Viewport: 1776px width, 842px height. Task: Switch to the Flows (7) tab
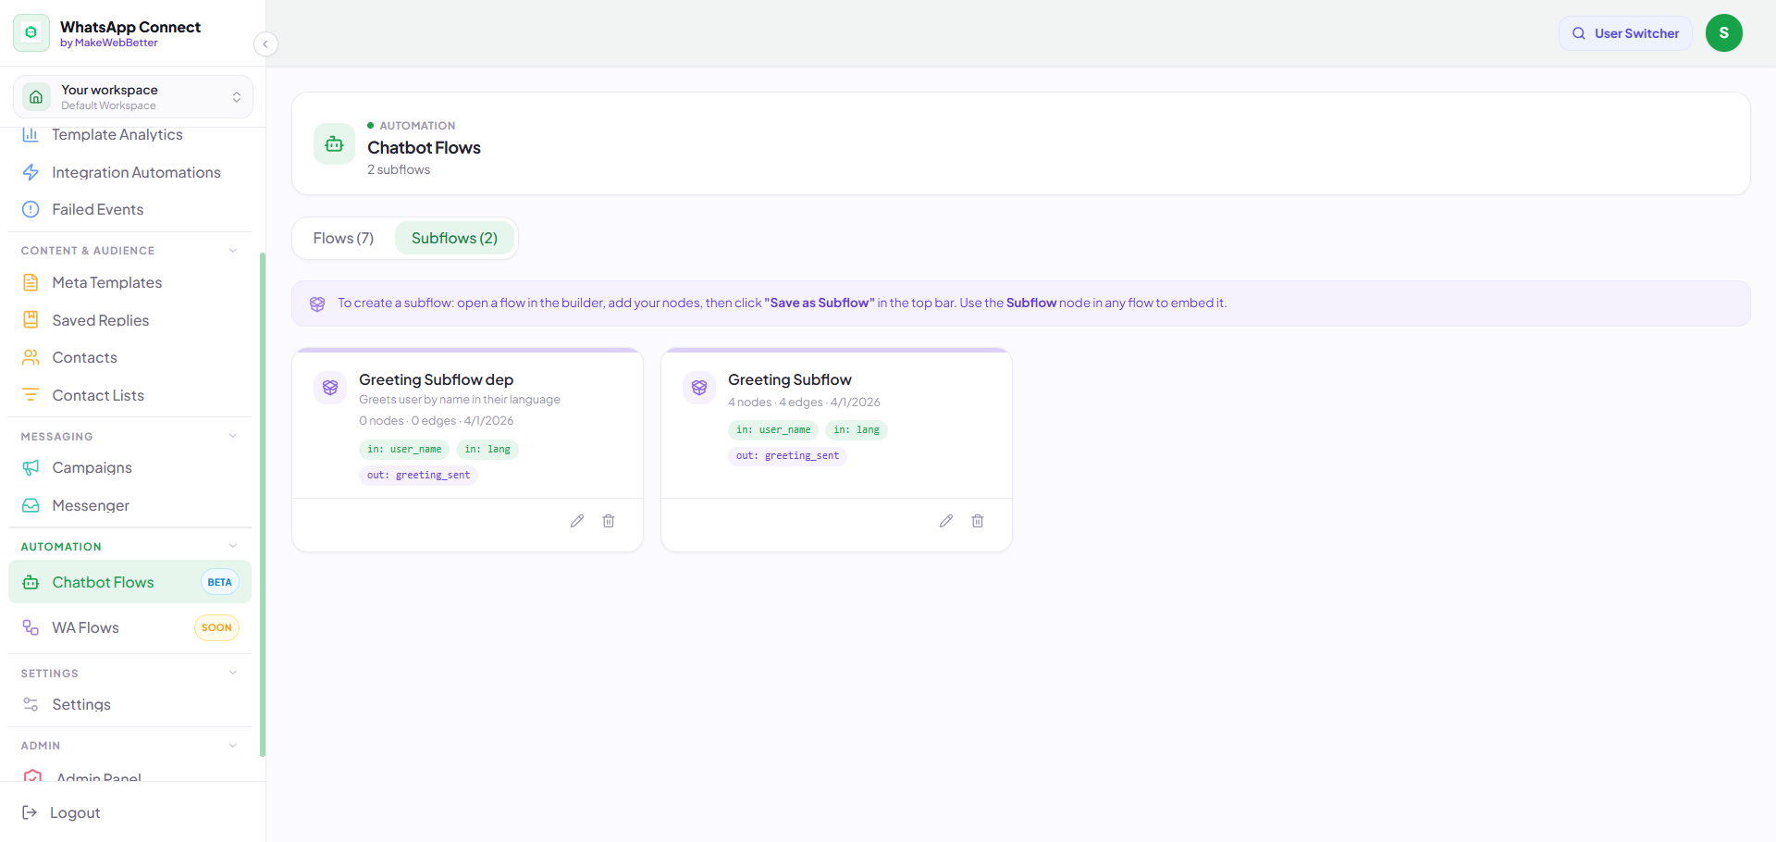343,238
